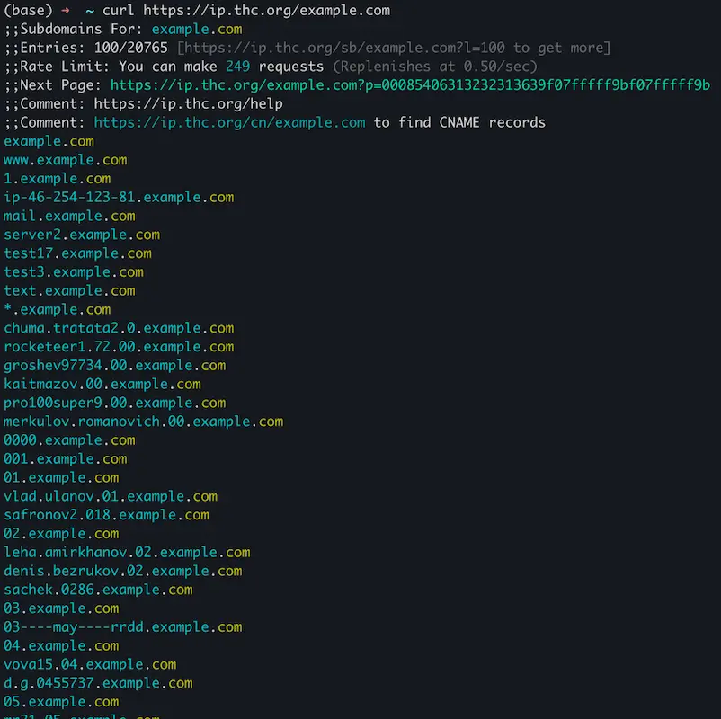Click the test17.example.com subdomain
This screenshot has width=721, height=719.
[76, 253]
